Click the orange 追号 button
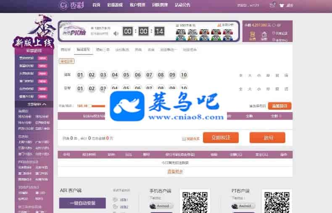This screenshot has height=213, width=332. click(267, 138)
